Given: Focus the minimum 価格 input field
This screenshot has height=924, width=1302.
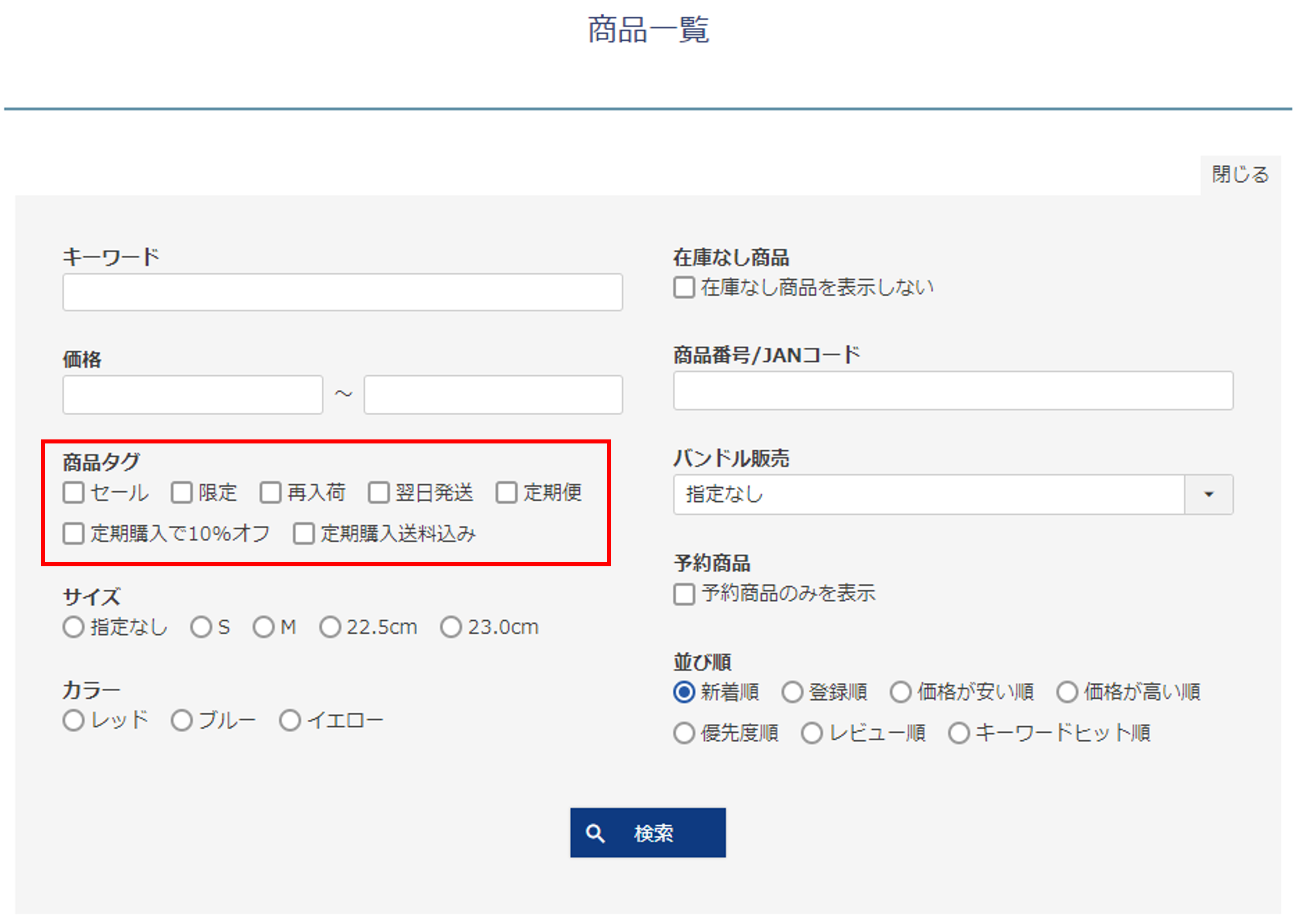Looking at the screenshot, I should pos(193,394).
